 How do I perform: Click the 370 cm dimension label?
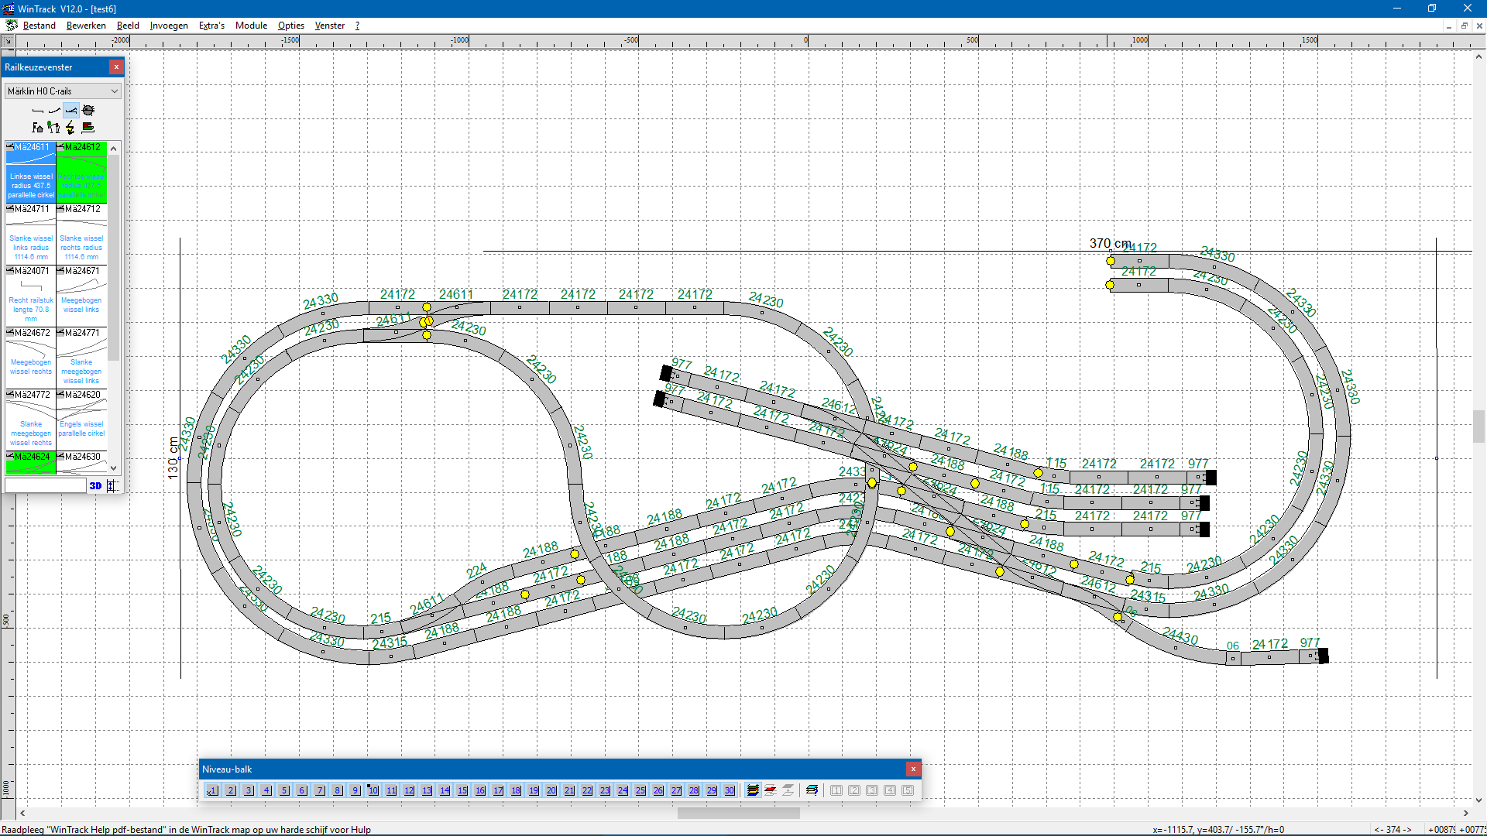(1110, 243)
